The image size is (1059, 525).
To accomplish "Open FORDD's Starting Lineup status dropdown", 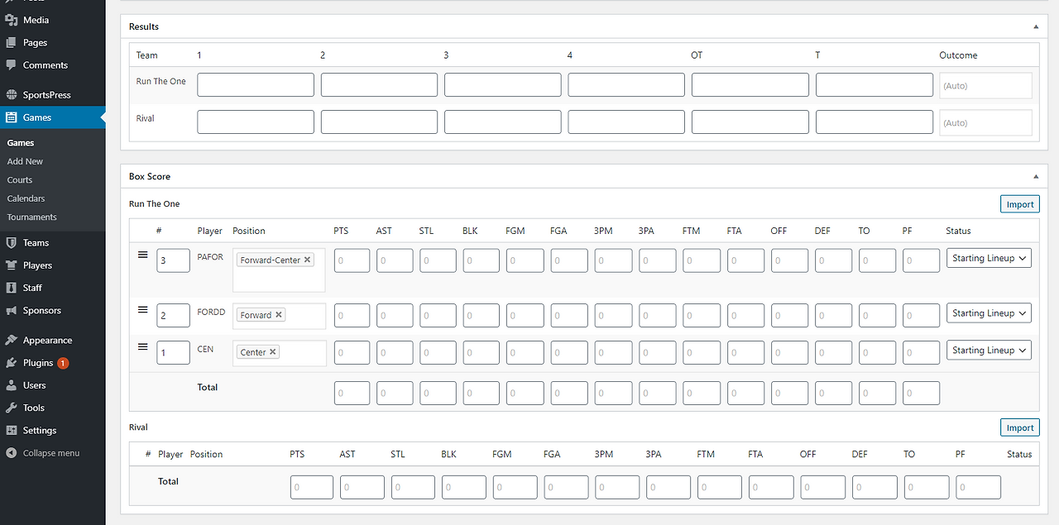I will pos(989,313).
